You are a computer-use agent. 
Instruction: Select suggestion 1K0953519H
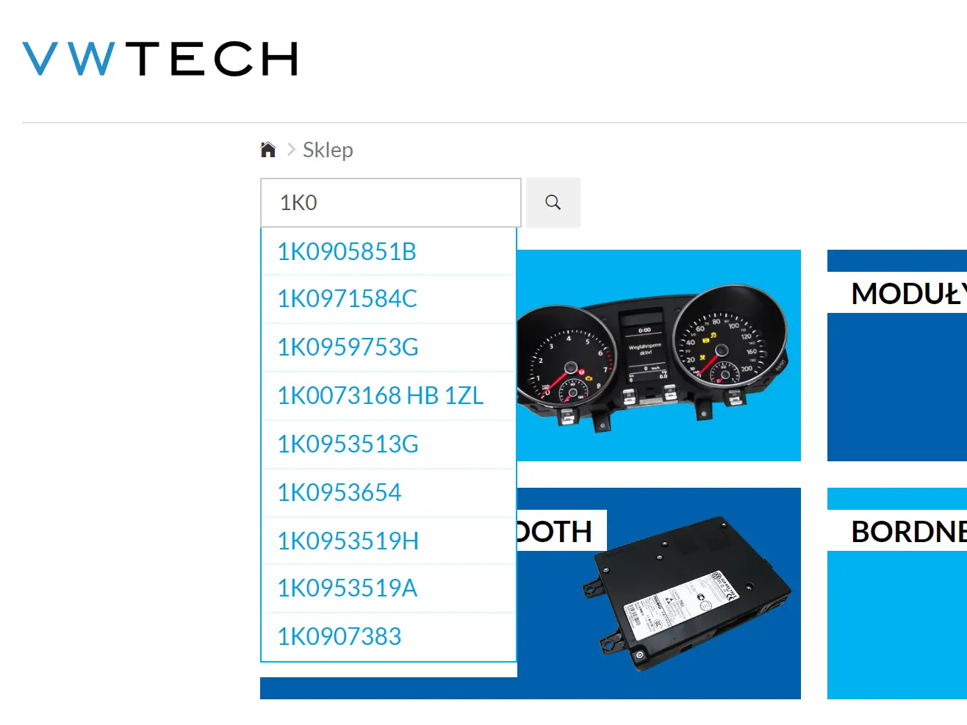tap(348, 541)
